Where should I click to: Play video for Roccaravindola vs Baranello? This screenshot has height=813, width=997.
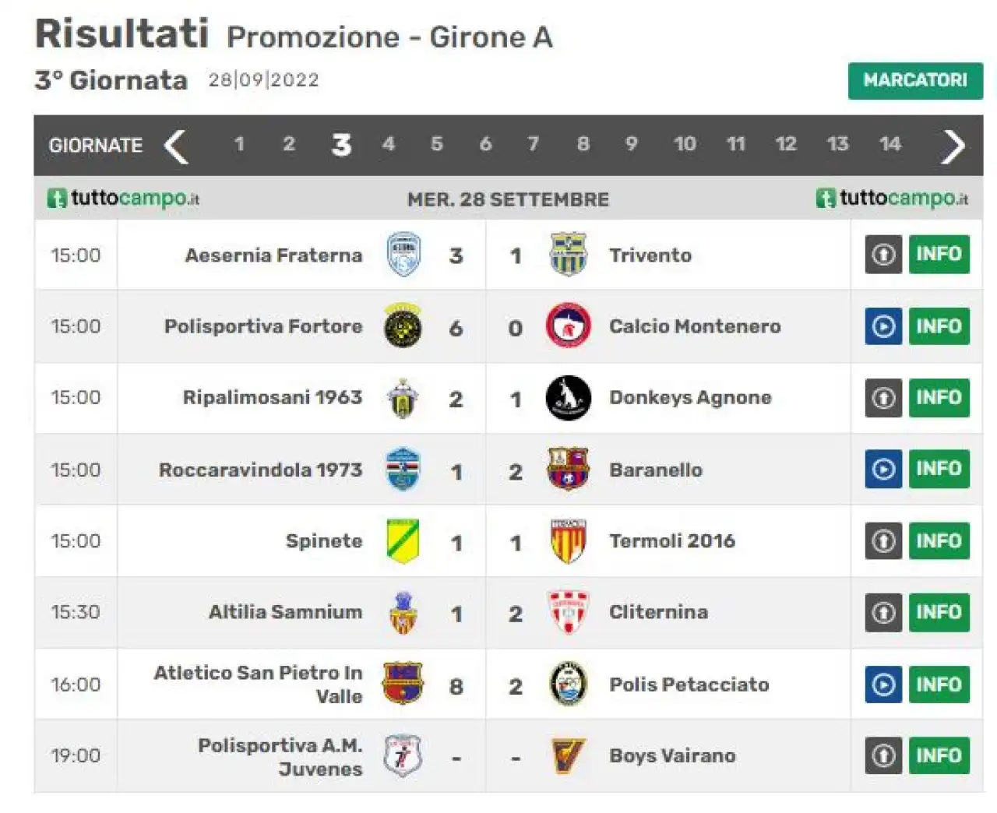[883, 469]
